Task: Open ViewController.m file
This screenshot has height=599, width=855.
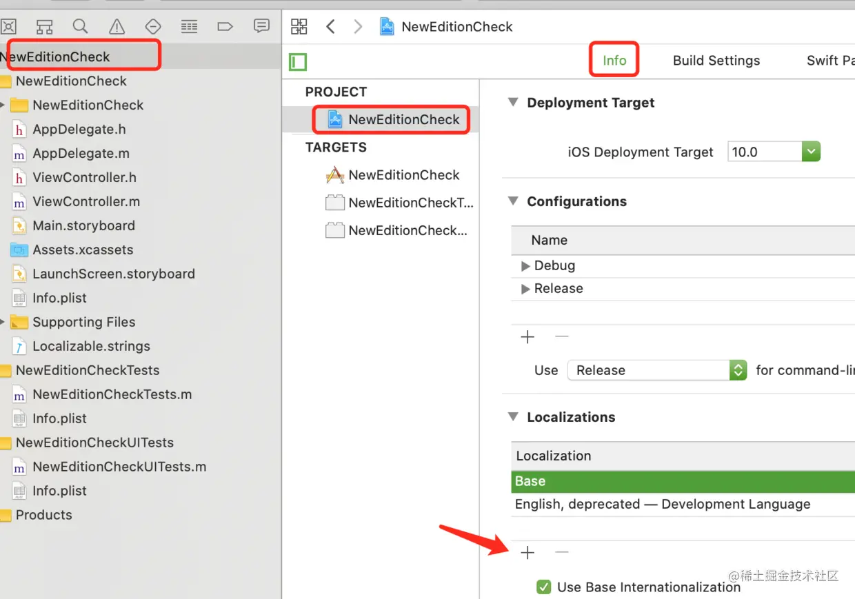Action: 86,201
